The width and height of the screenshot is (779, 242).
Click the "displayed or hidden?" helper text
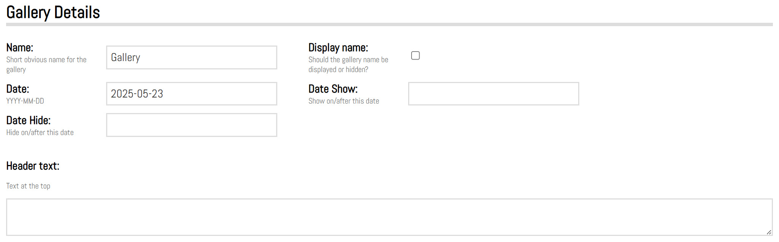(x=338, y=70)
